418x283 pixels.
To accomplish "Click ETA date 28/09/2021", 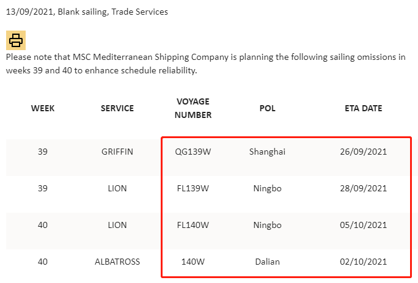I will [364, 189].
